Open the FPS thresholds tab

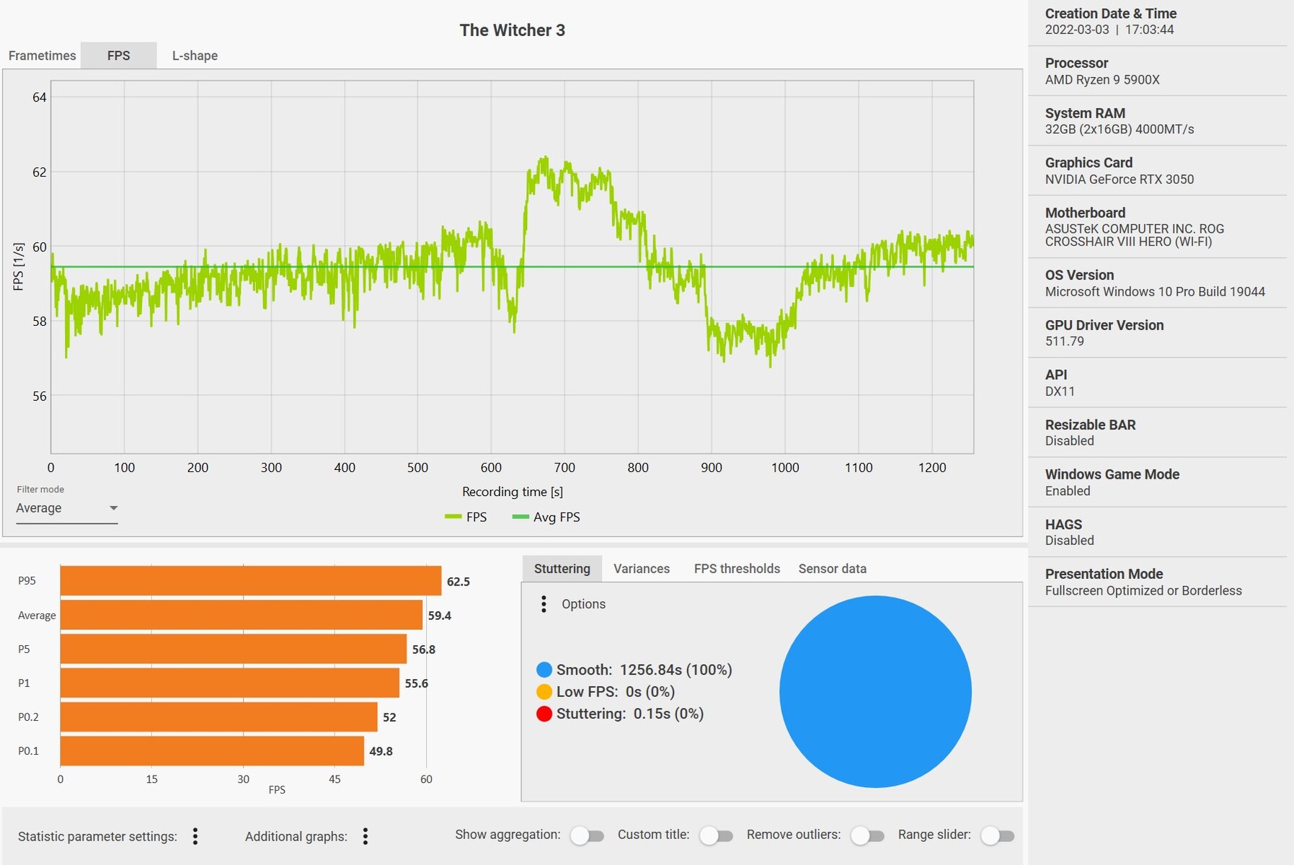[737, 569]
